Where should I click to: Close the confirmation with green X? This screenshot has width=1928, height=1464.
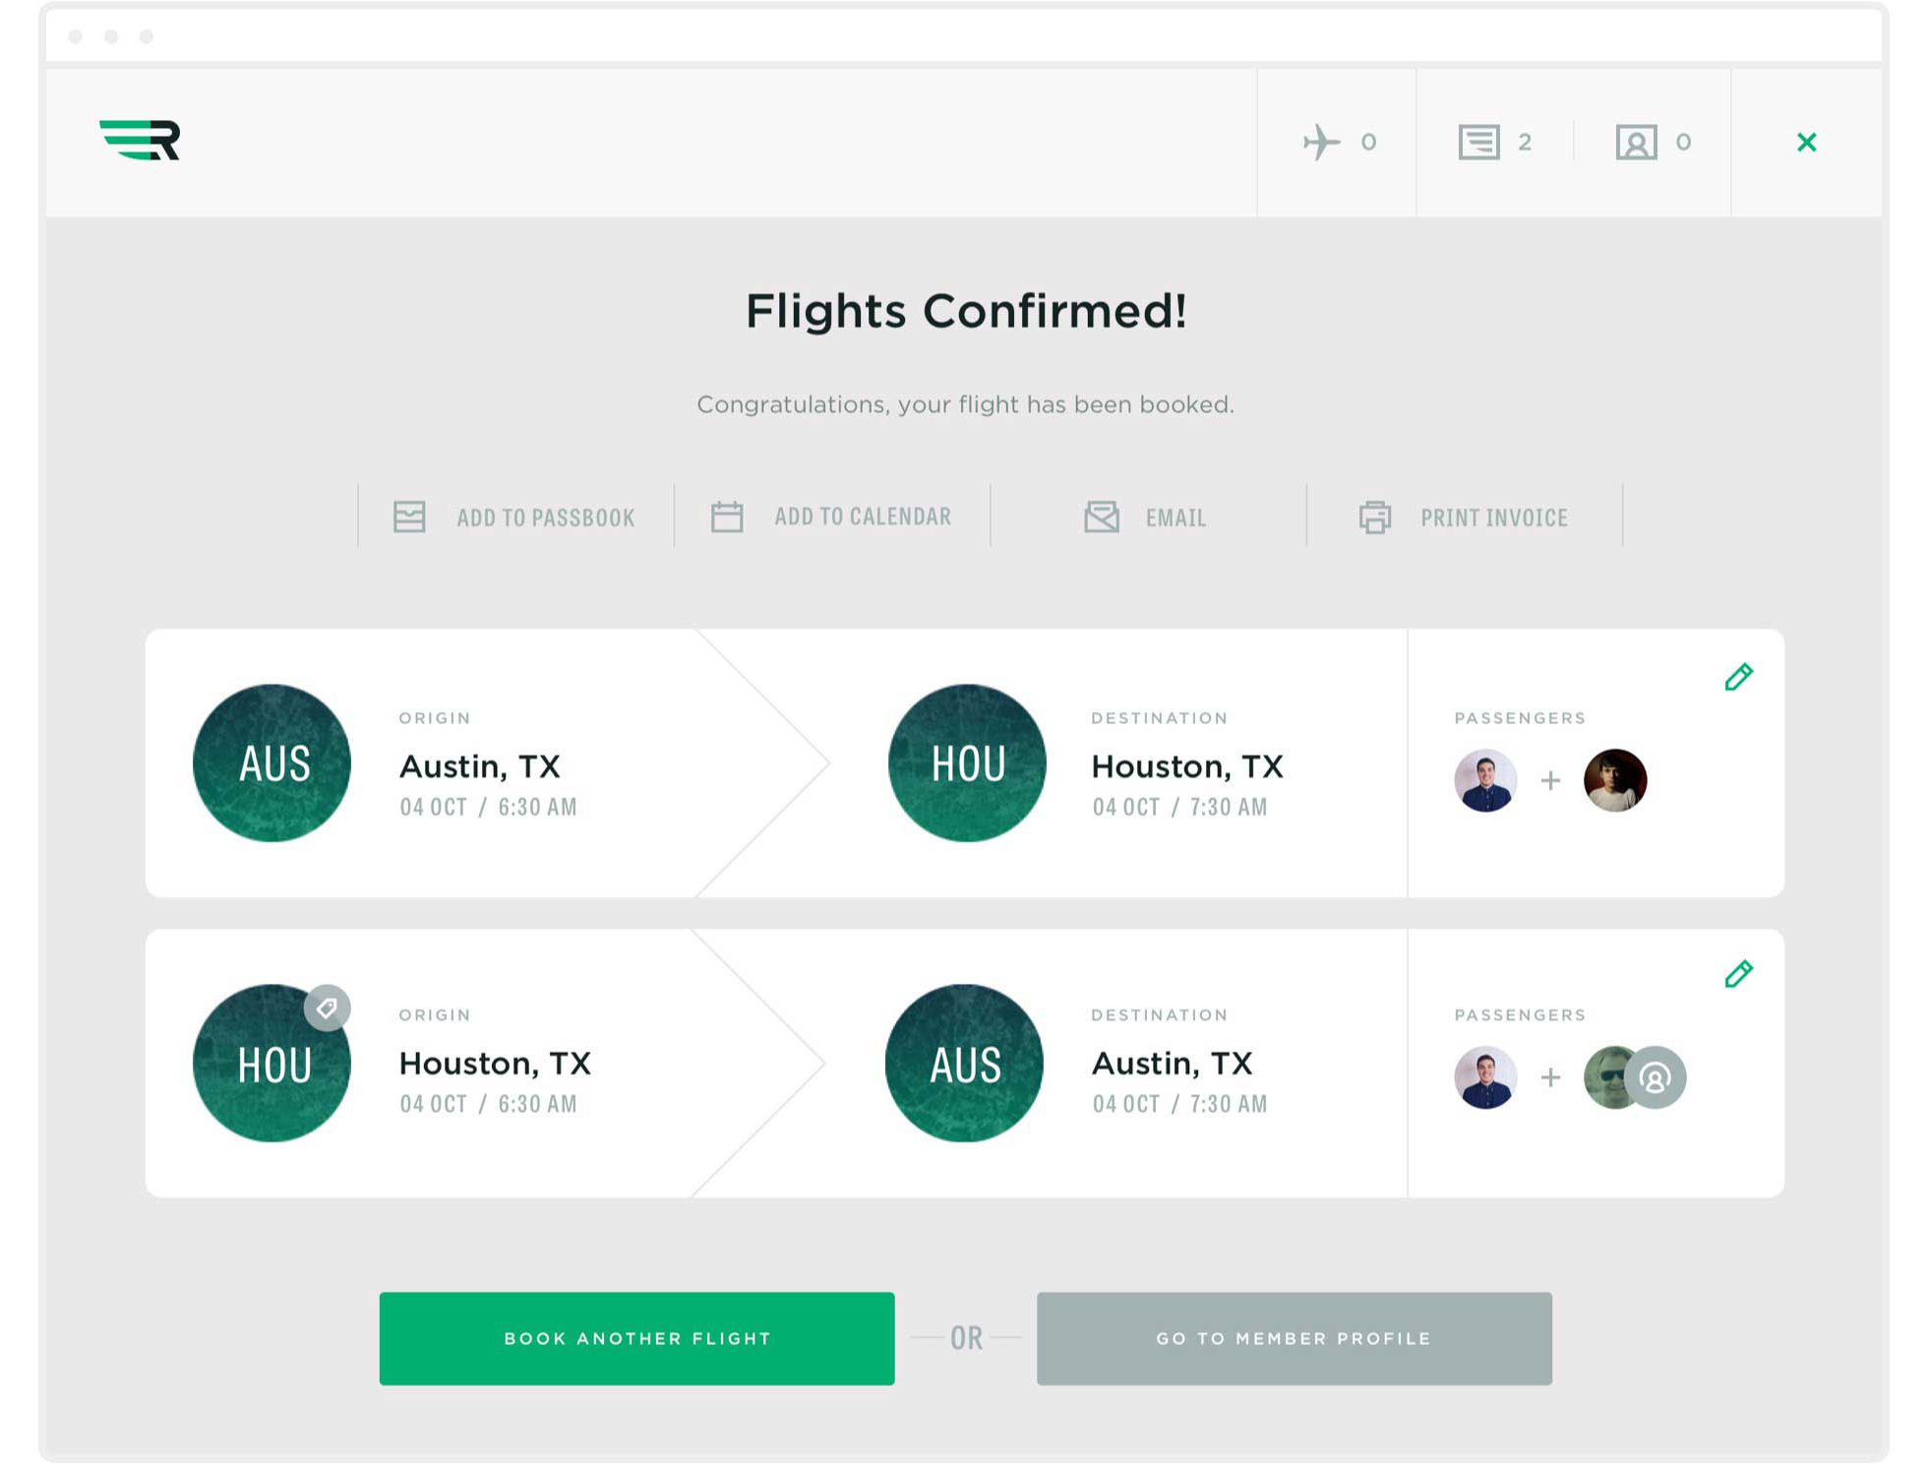pos(1806,143)
